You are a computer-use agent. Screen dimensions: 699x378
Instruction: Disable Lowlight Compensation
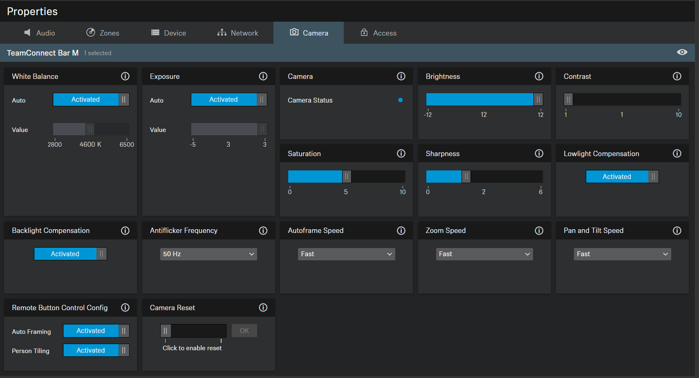[622, 177]
